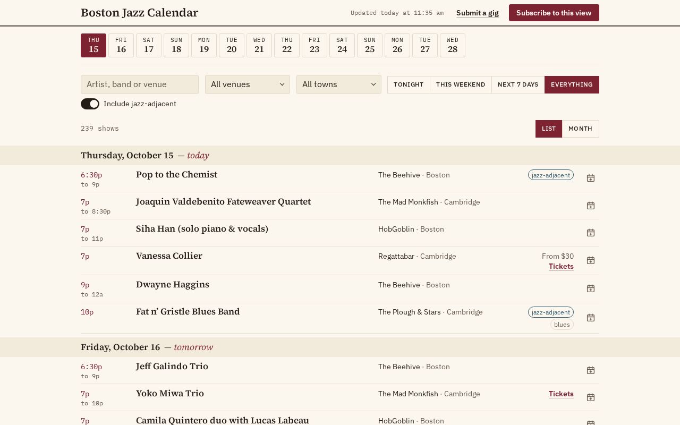Click Regattabar · Cambridge venue text
This screenshot has width=680, height=425.
tap(417, 256)
